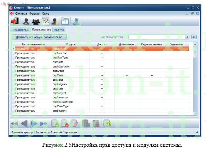This screenshot has width=206, height=151.
Task: Open the user with bar chart icon
Action: pos(55,22)
